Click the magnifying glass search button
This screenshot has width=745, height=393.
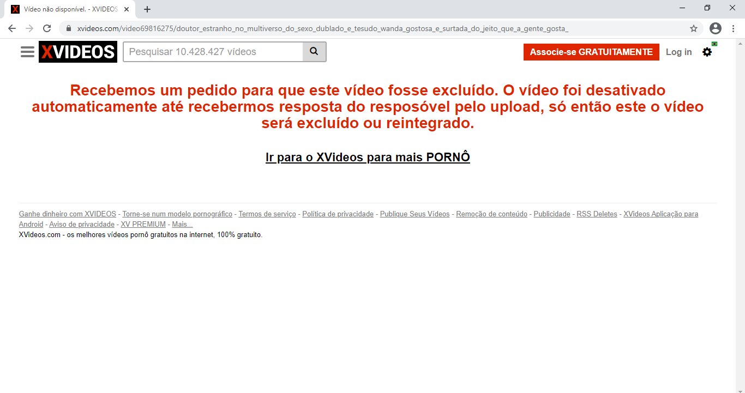coord(314,52)
